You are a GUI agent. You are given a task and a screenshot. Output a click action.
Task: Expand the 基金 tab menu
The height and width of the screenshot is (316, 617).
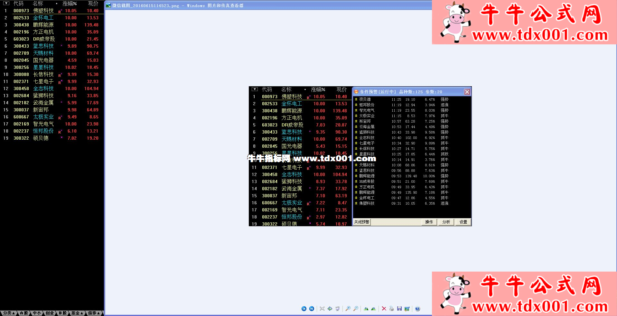(x=77, y=313)
